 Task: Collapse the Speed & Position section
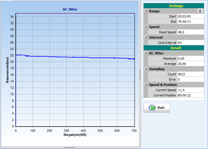click(146, 85)
